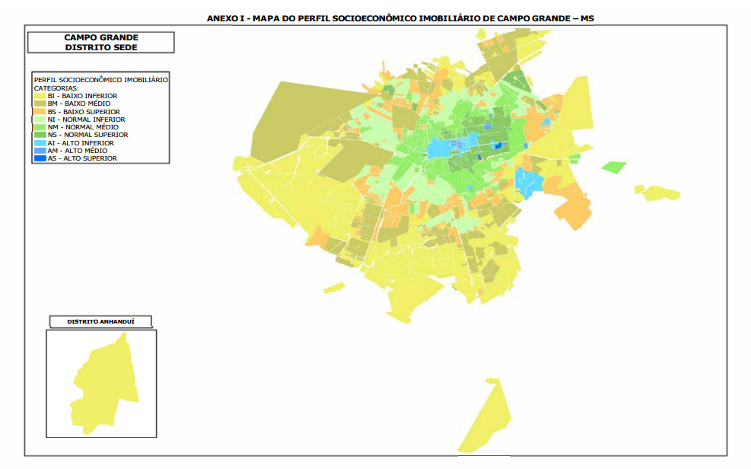This screenshot has height=469, width=751.
Task: Click the 'CAMPO GRANDE DISTRITO SEDE' title box
Action: 101,42
